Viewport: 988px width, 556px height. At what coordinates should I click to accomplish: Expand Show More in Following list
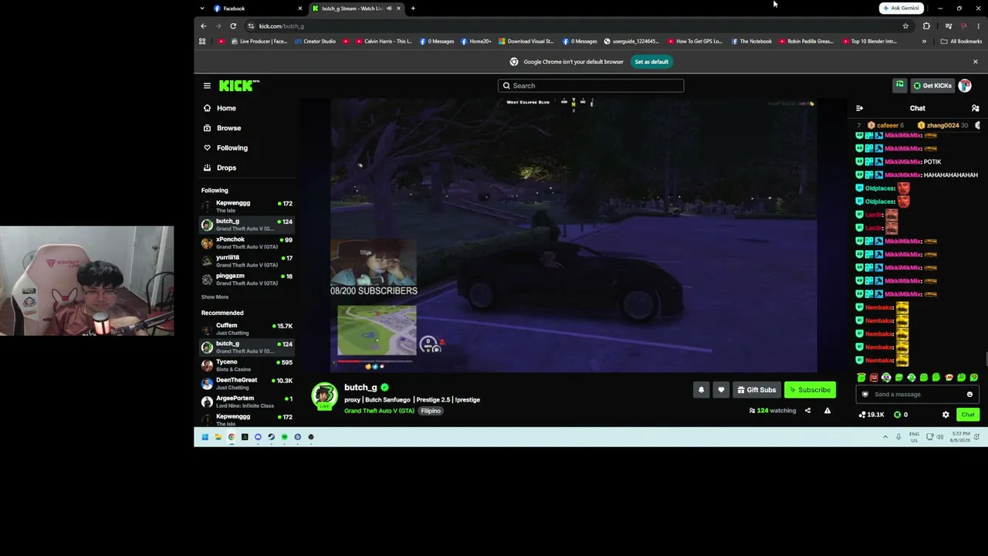point(215,297)
